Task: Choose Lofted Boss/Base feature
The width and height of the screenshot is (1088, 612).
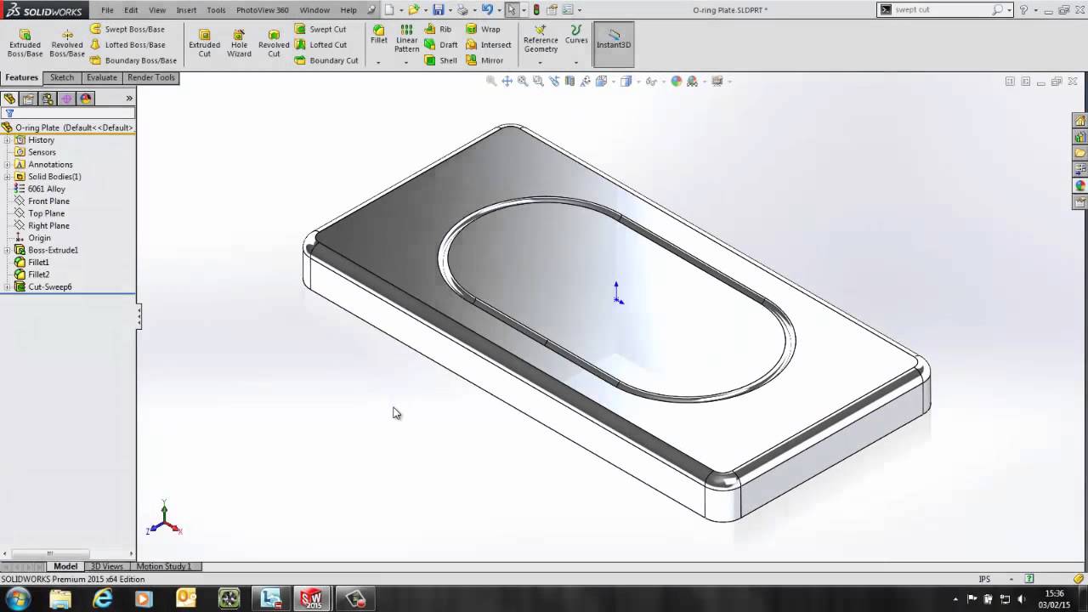Action: click(127, 45)
